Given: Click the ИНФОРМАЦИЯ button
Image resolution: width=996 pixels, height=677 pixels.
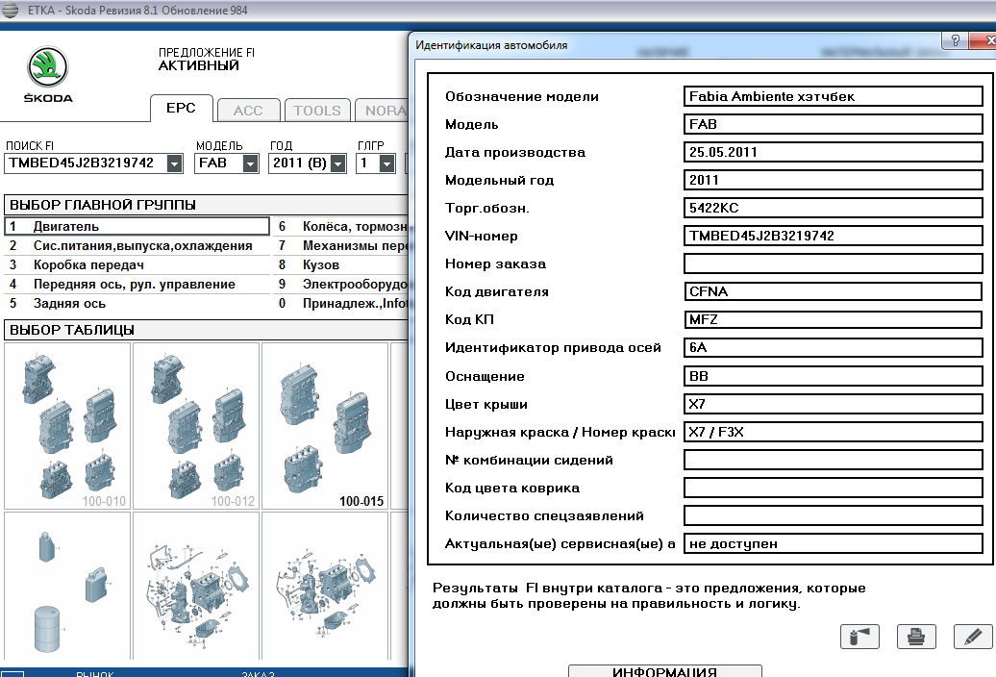Looking at the screenshot, I should 664,671.
